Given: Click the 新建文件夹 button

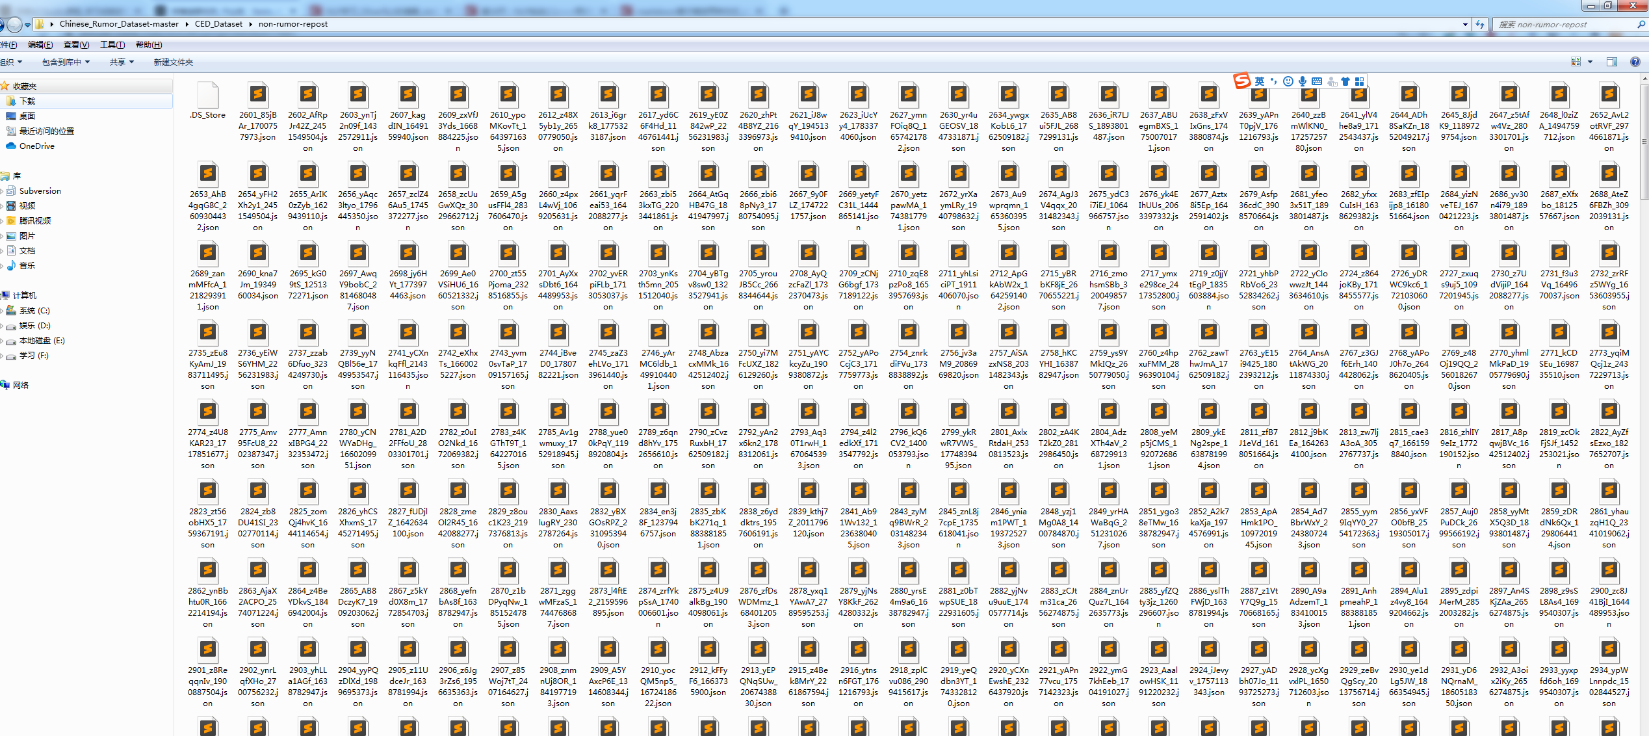Looking at the screenshot, I should [x=173, y=62].
